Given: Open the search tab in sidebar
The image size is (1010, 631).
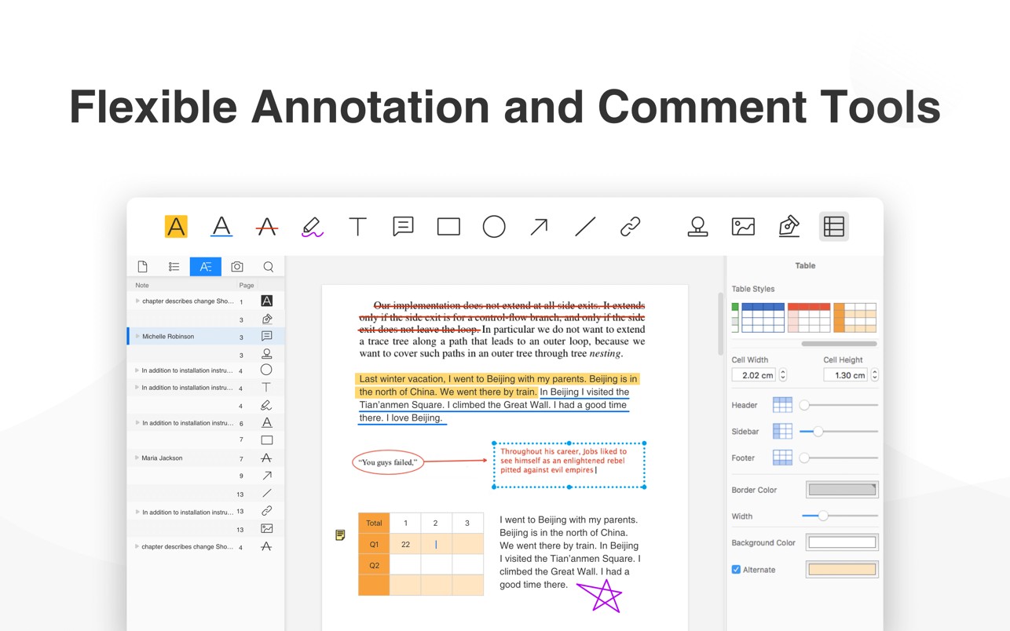Looking at the screenshot, I should [x=269, y=267].
